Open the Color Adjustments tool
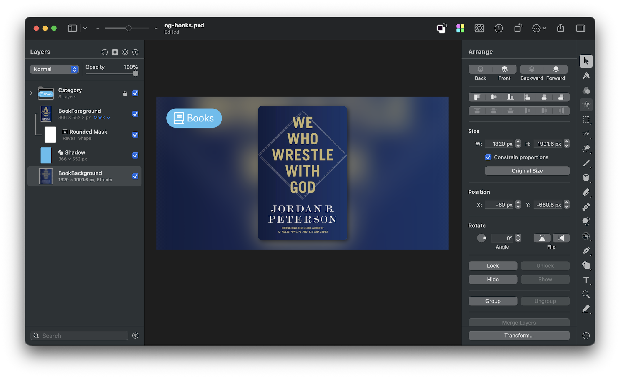 (x=586, y=90)
